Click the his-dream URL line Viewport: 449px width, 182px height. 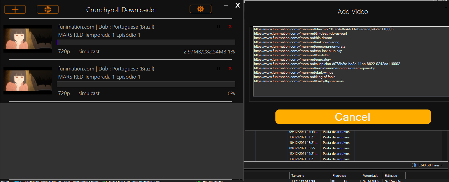point(293,38)
